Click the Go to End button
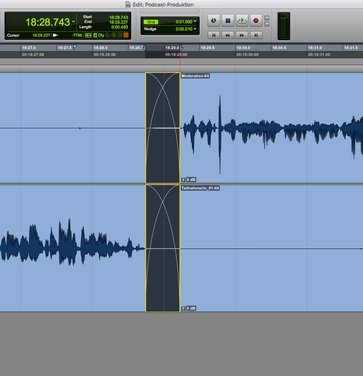This screenshot has height=376, width=363. [x=256, y=35]
